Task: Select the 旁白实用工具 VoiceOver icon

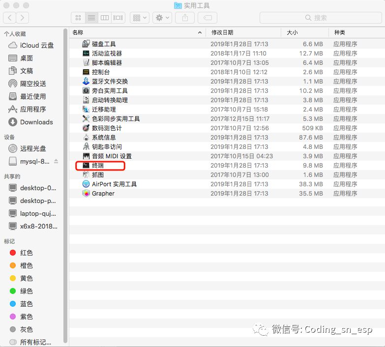Action: click(86, 90)
